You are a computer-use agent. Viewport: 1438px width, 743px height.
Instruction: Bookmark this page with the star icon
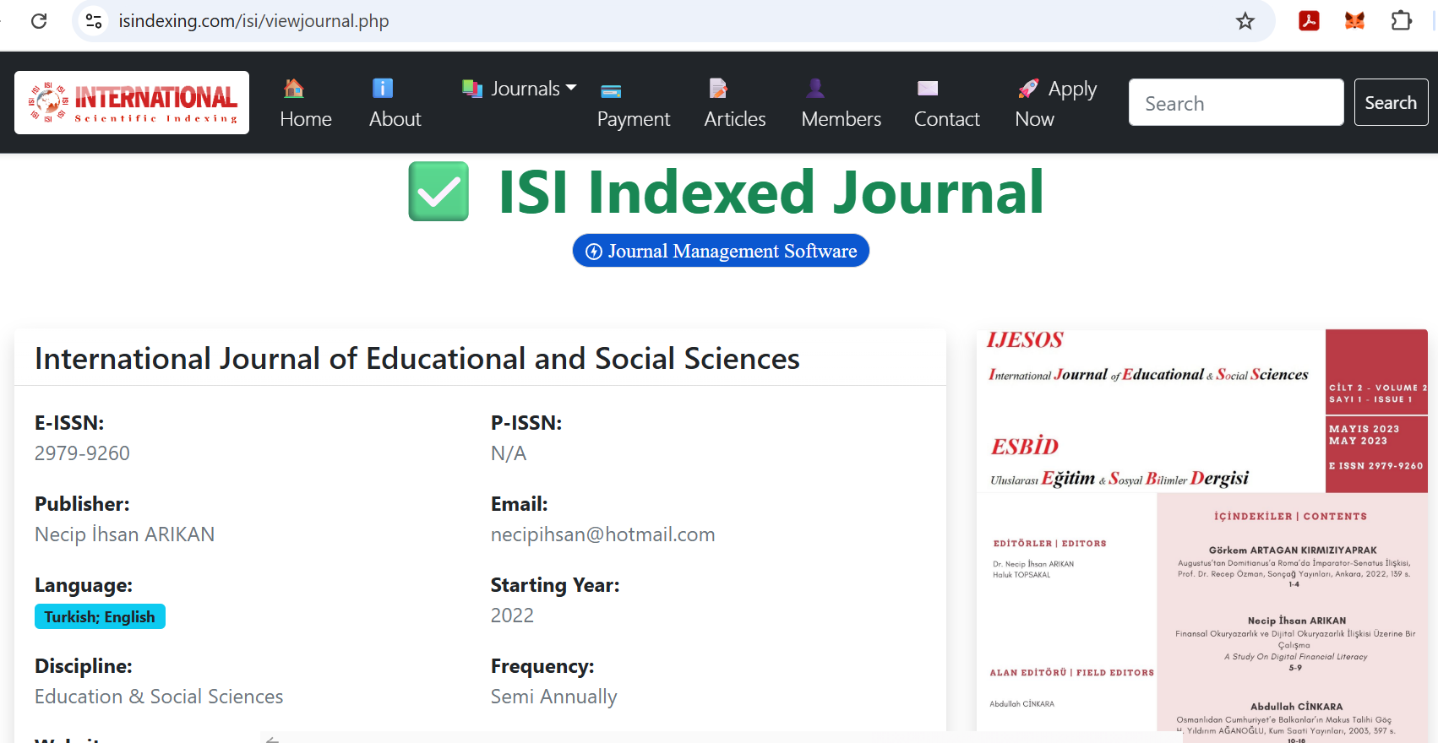pyautogui.click(x=1245, y=21)
